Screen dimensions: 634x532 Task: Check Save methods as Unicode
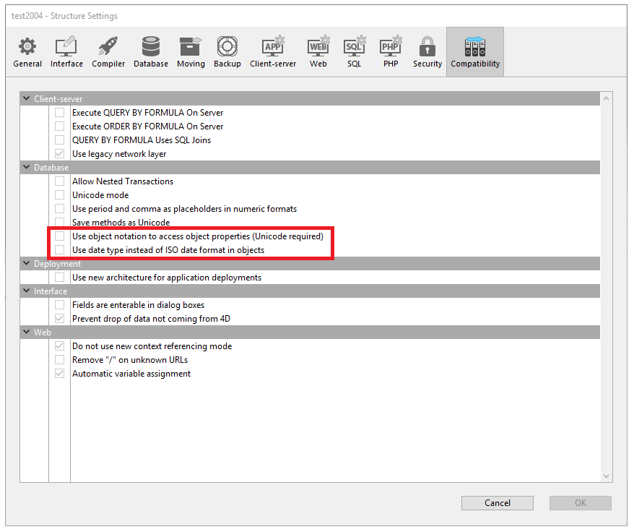tap(59, 223)
